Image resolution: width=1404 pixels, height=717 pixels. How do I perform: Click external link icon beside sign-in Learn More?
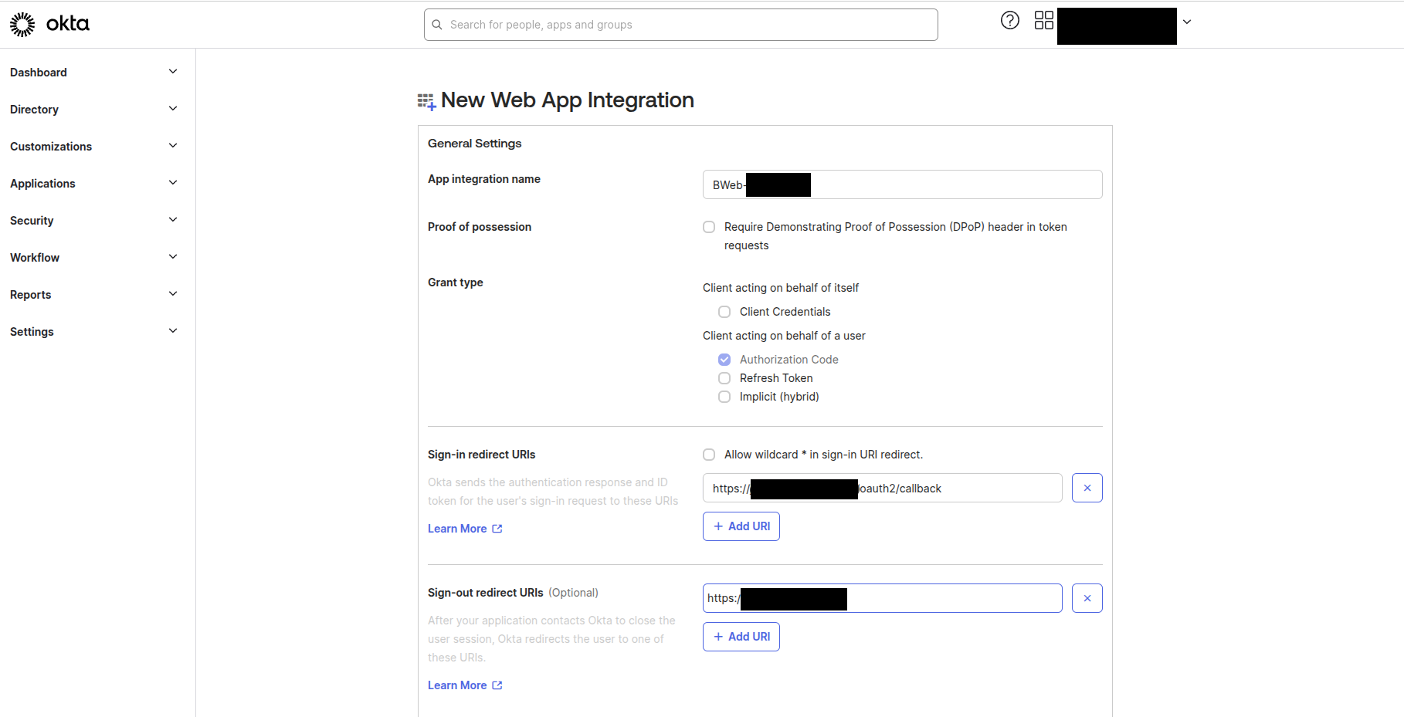tap(497, 529)
